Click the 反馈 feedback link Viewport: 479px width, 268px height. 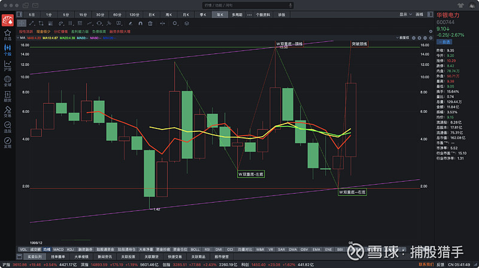click(440, 264)
